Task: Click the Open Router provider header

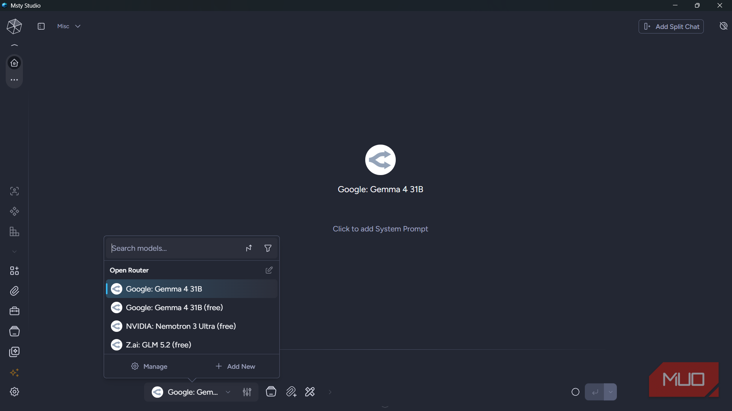Action: pos(129,270)
